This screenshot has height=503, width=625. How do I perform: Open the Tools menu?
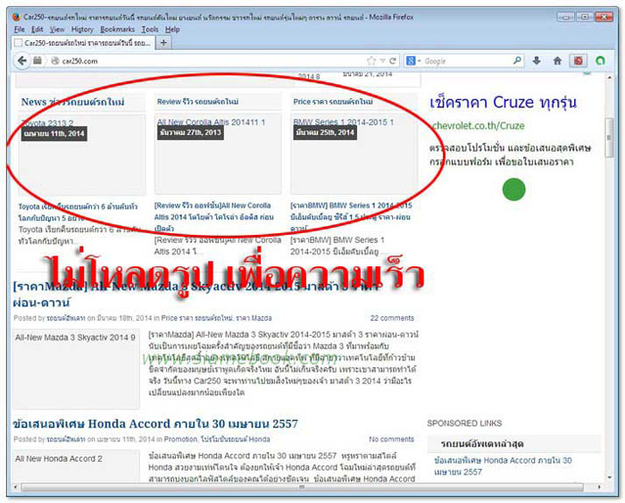tap(150, 29)
